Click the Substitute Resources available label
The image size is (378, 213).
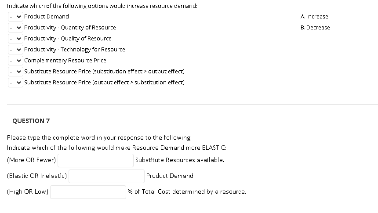(x=180, y=160)
